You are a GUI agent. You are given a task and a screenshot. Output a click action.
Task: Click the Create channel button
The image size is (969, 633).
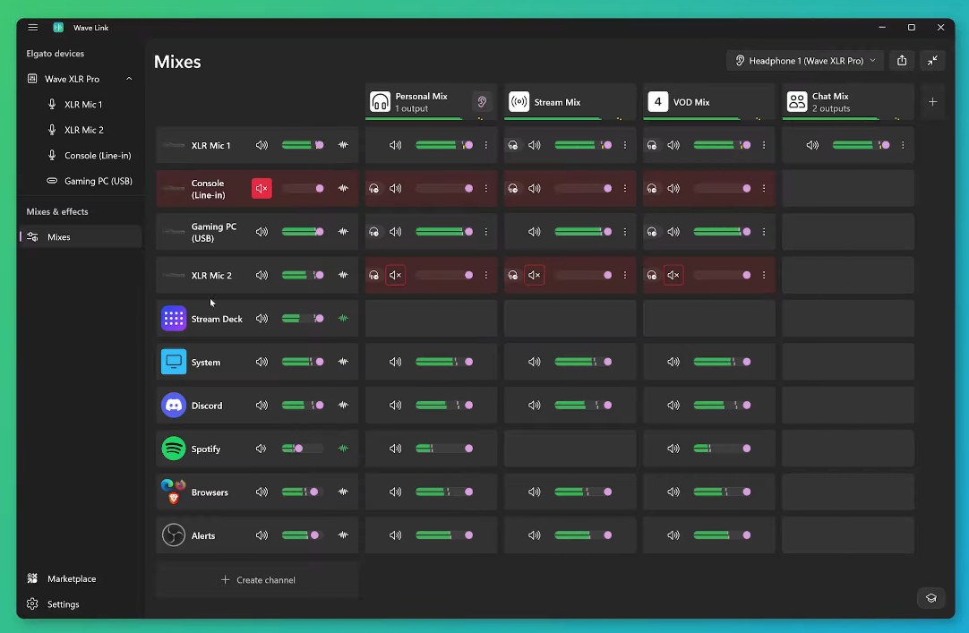258,580
